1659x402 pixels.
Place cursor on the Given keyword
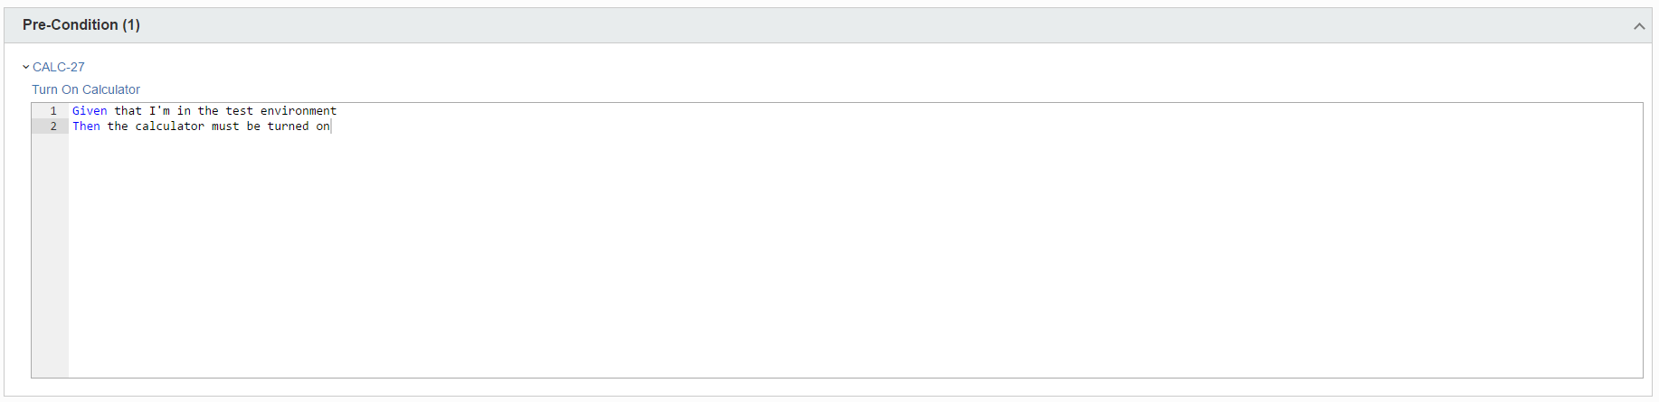pyautogui.click(x=90, y=111)
